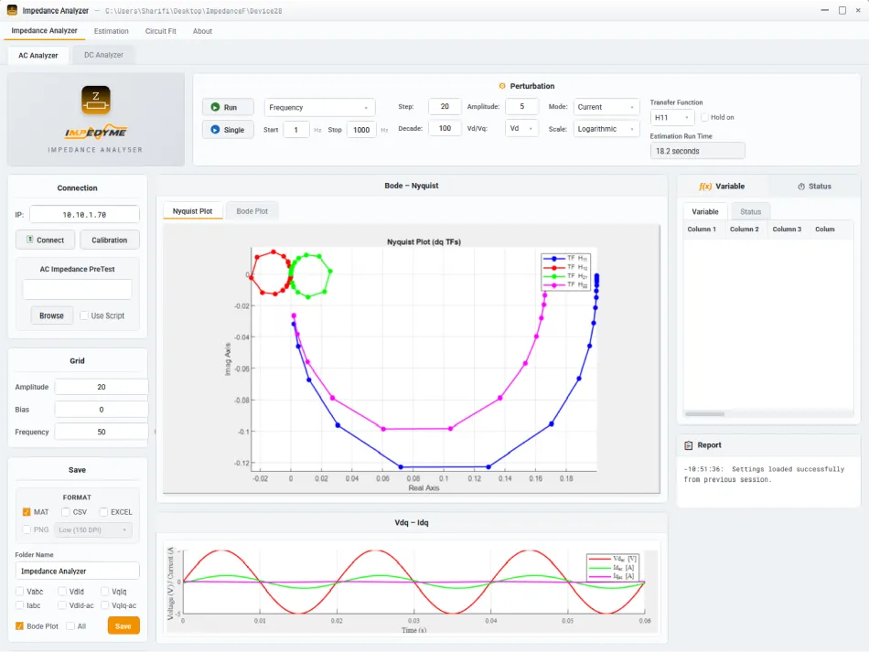Open the Estimation menu tab

(x=112, y=31)
